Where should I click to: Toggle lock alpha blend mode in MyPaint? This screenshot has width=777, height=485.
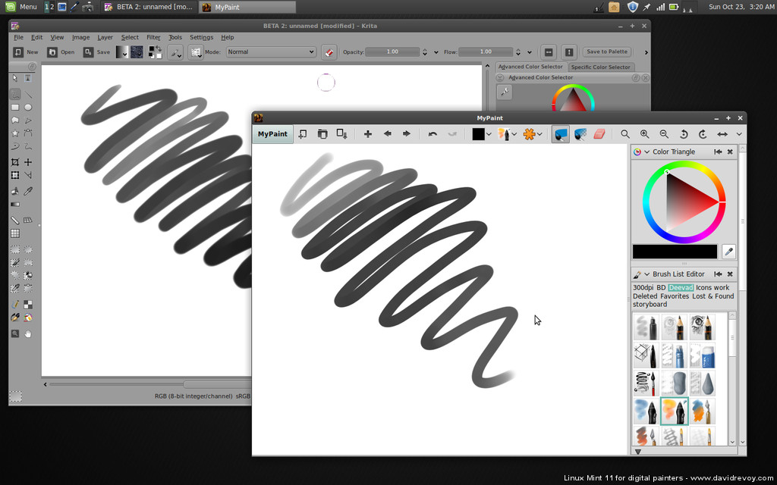(x=580, y=134)
